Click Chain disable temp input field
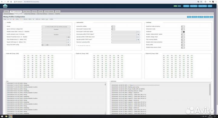 (x=54, y=40)
